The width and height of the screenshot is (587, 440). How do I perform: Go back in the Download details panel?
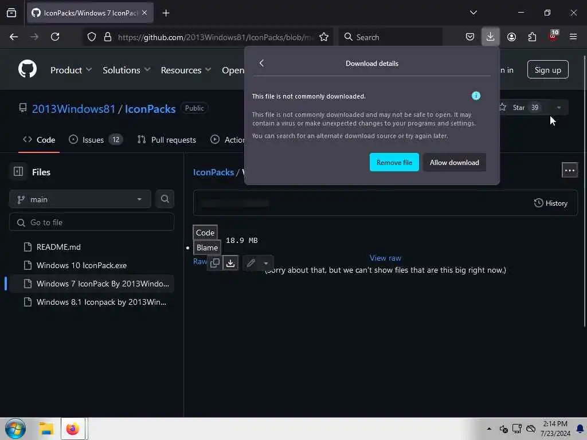[261, 63]
